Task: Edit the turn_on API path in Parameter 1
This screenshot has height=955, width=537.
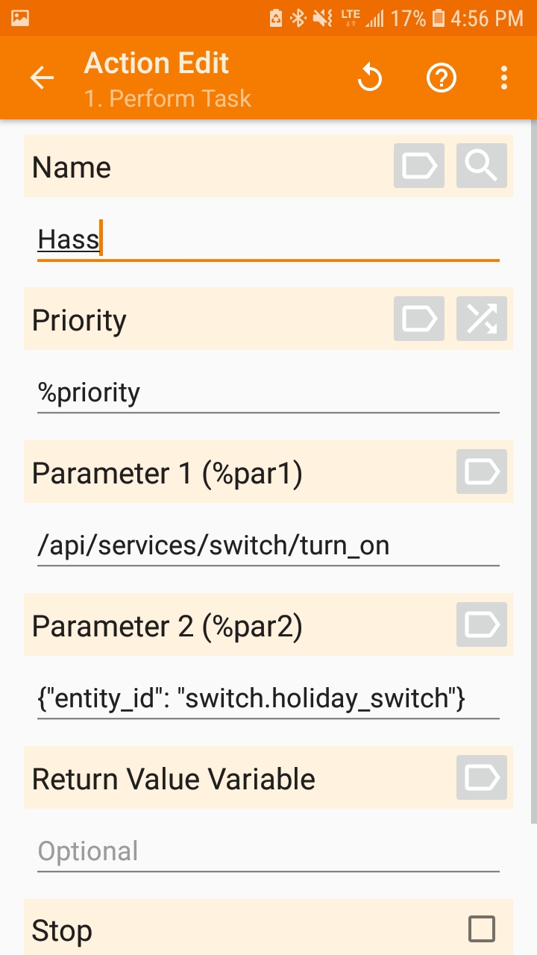Action: tap(224, 545)
